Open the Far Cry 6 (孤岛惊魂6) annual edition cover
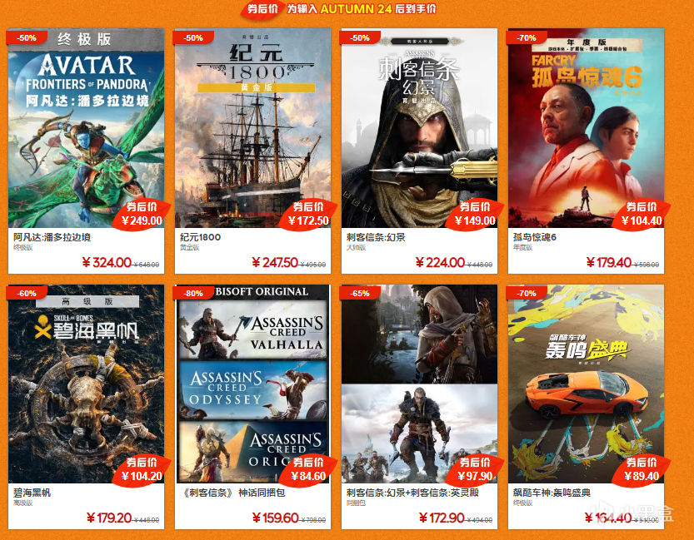The image size is (694, 540). (x=586, y=128)
